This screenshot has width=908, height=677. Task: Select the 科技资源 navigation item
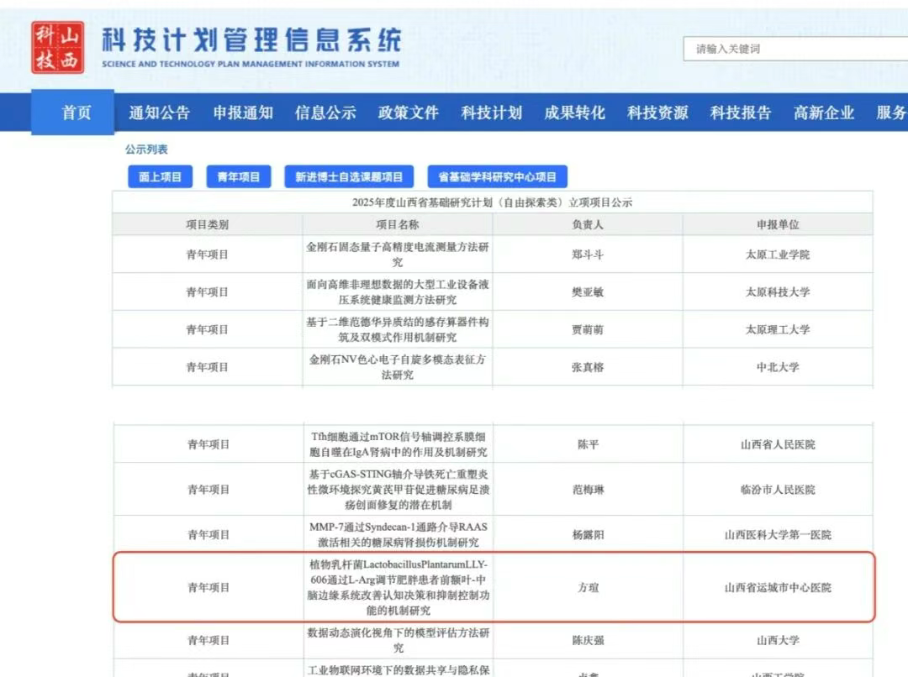[657, 113]
